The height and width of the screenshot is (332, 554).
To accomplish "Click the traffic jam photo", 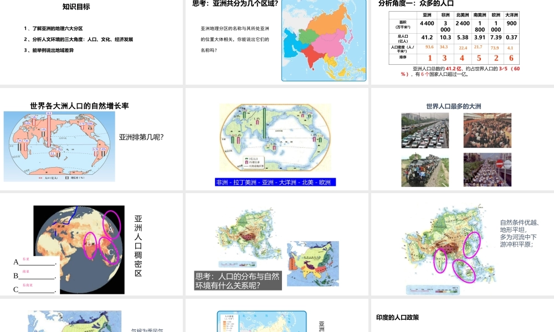I will point(425,130).
